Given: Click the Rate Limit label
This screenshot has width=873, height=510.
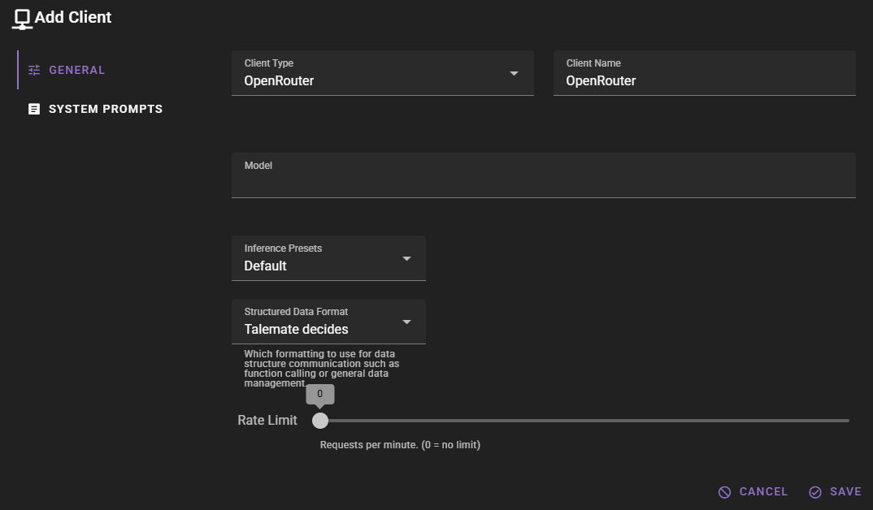Looking at the screenshot, I should [267, 421].
